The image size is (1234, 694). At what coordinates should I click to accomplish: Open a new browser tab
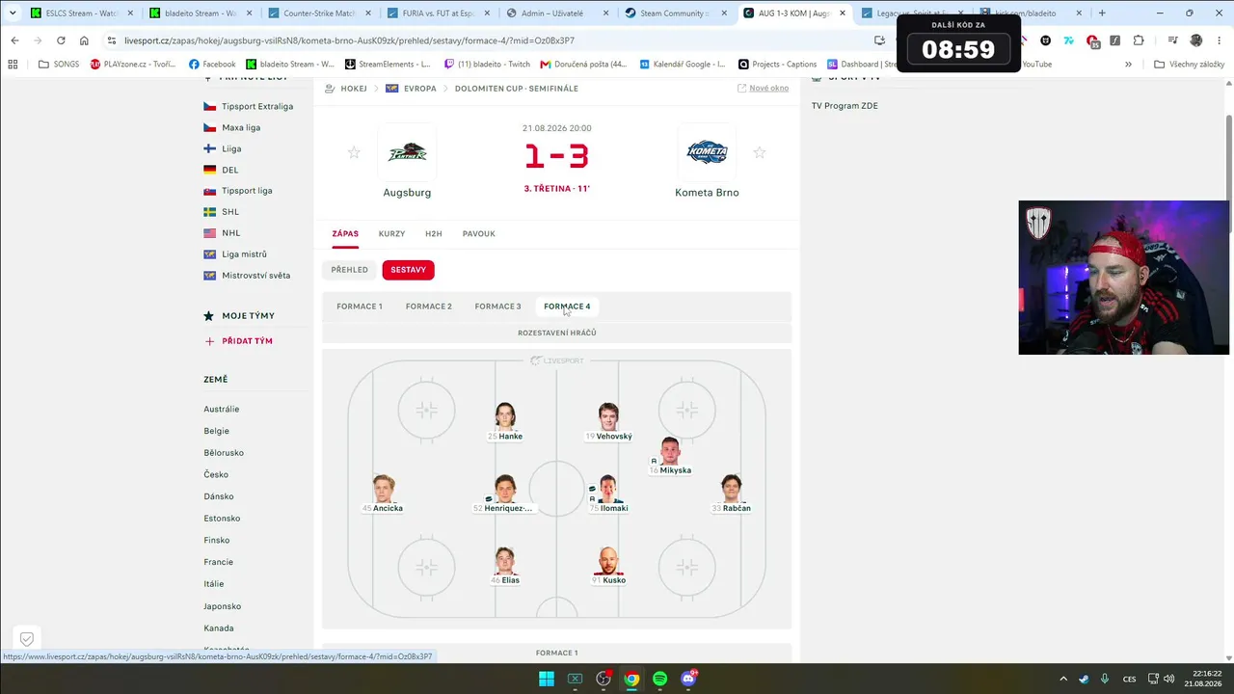(1102, 13)
